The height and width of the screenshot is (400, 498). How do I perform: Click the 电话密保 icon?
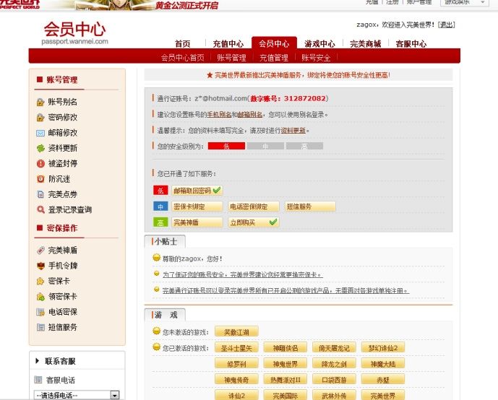pos(40,312)
